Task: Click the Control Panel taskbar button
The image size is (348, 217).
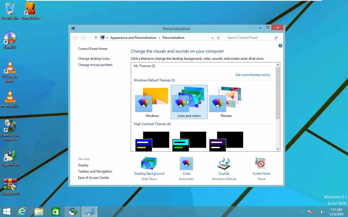Action: click(x=89, y=212)
